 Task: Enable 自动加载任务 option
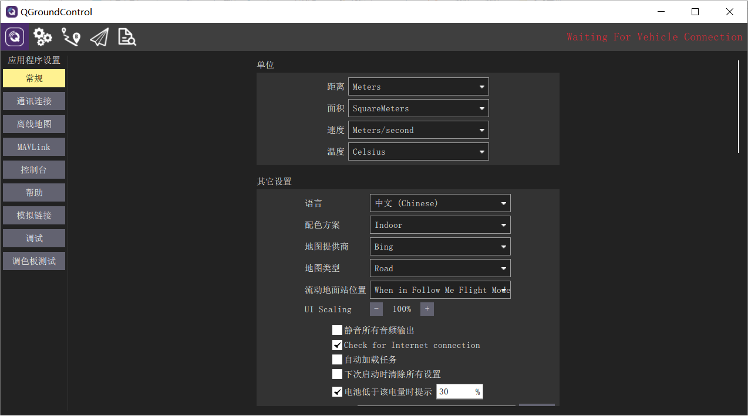337,359
